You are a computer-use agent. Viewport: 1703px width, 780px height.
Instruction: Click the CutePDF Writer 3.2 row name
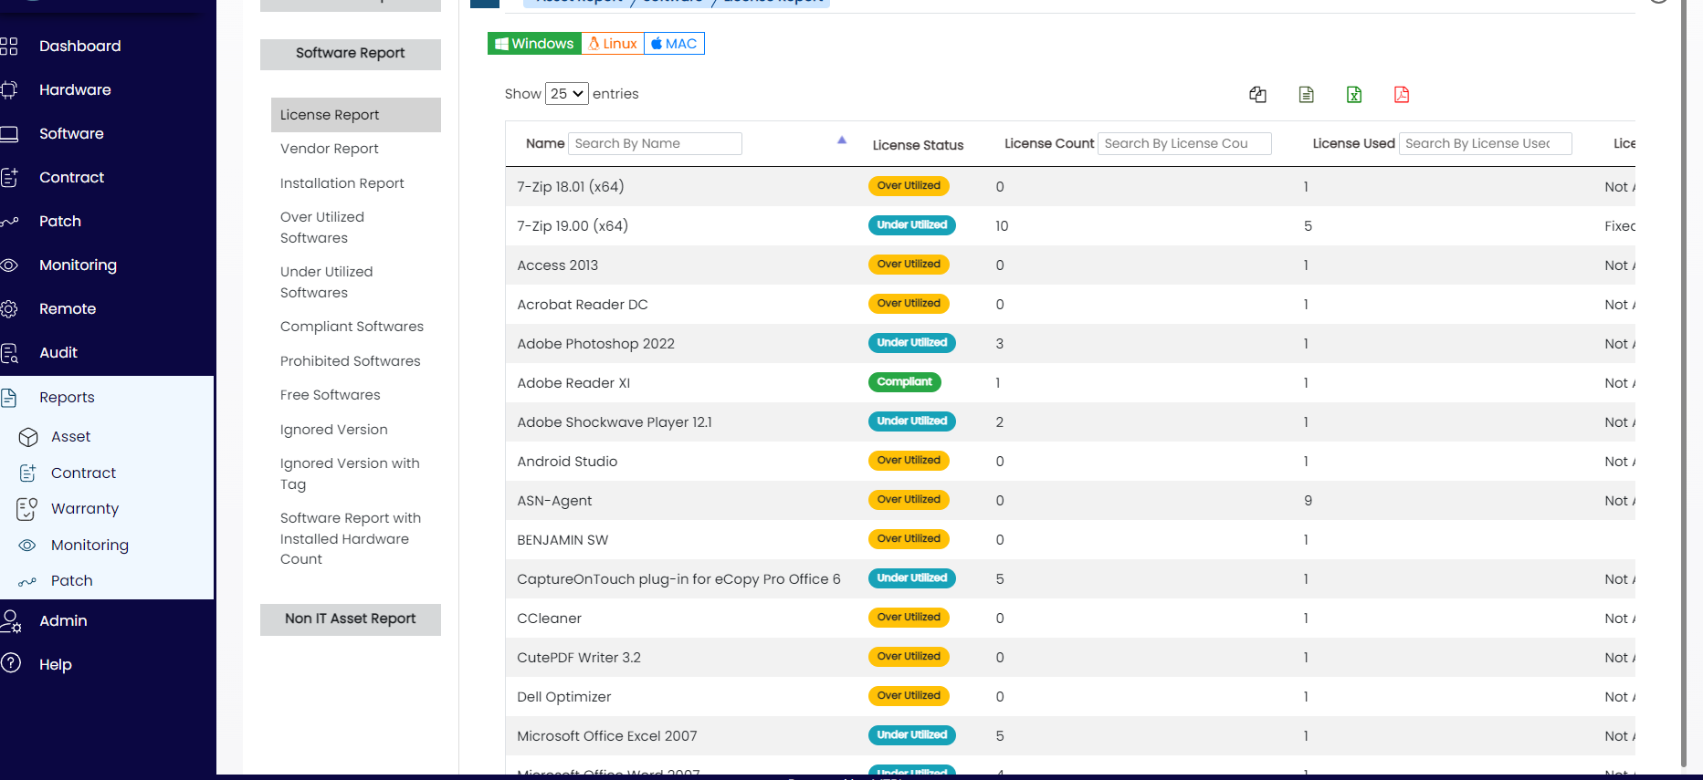pos(579,658)
